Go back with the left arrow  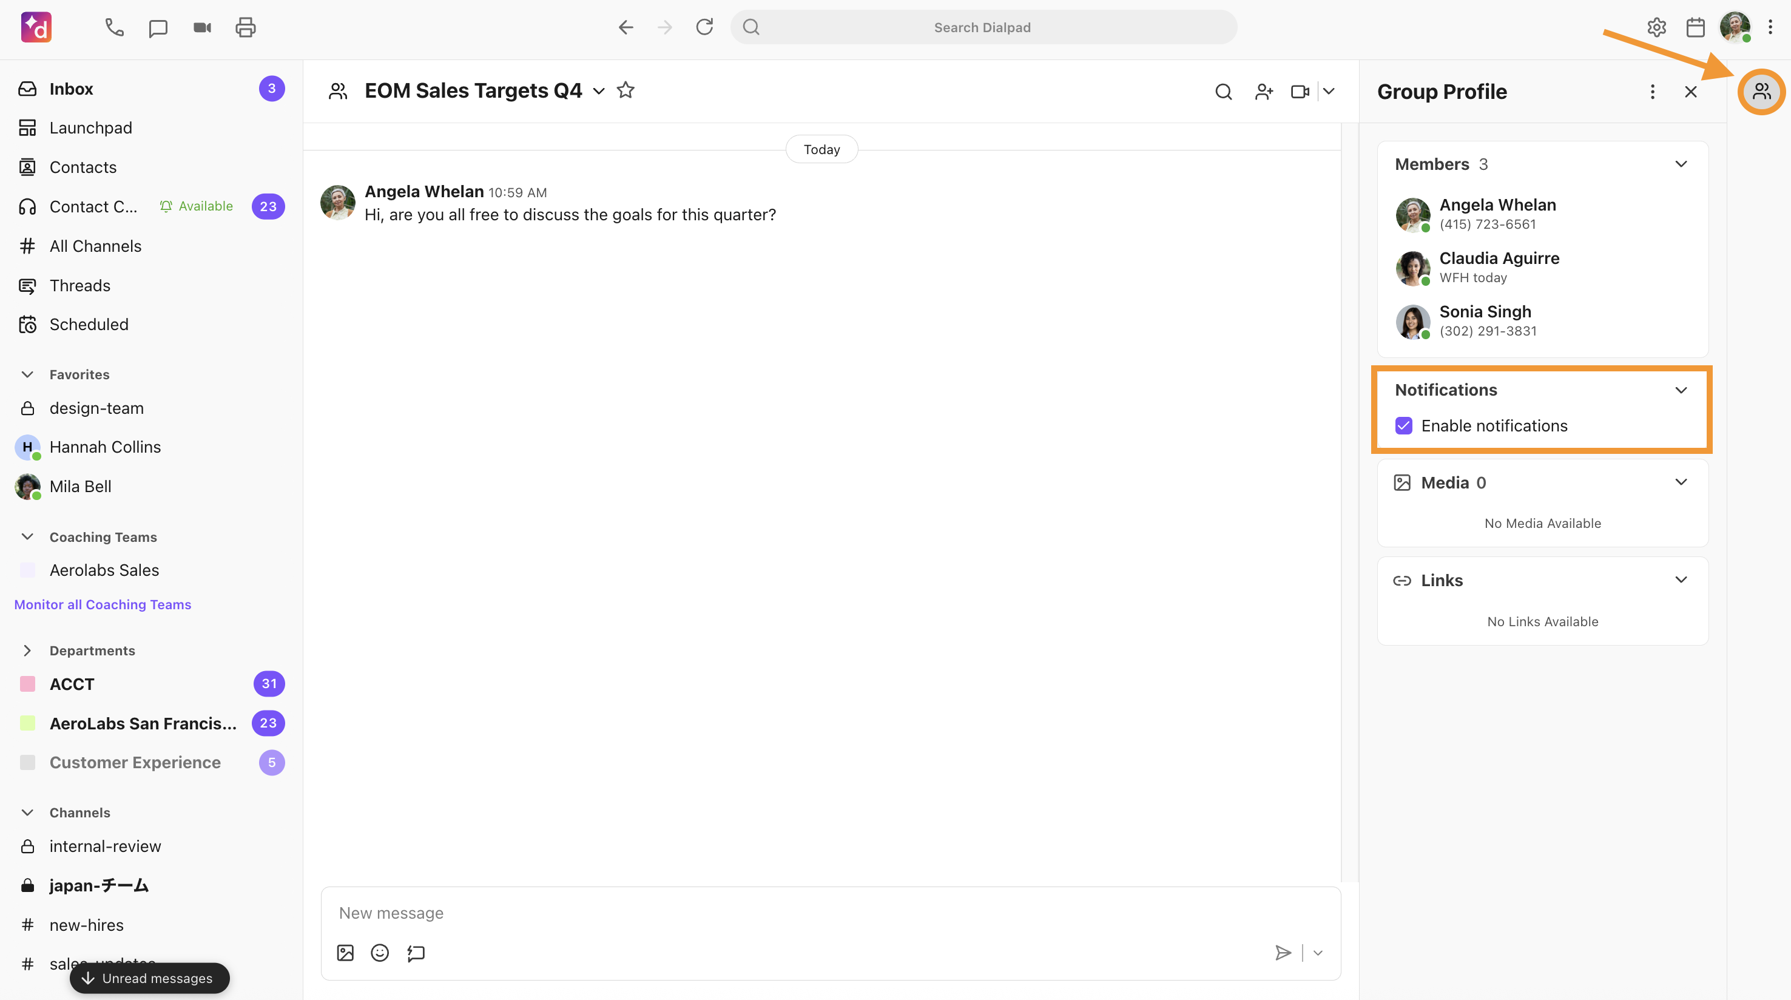626,27
